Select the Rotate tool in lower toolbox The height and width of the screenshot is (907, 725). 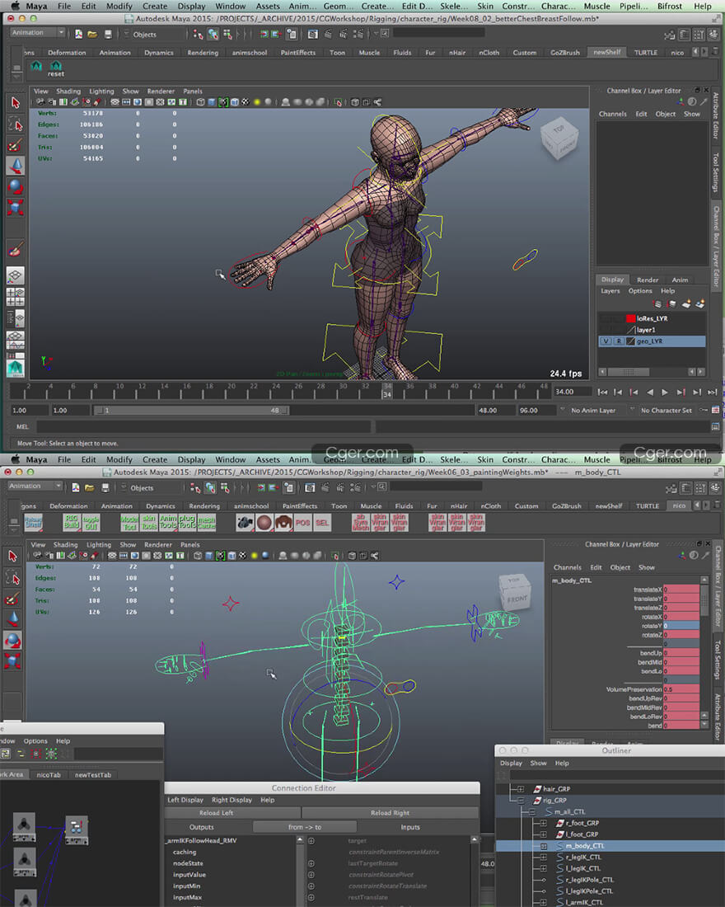click(13, 640)
